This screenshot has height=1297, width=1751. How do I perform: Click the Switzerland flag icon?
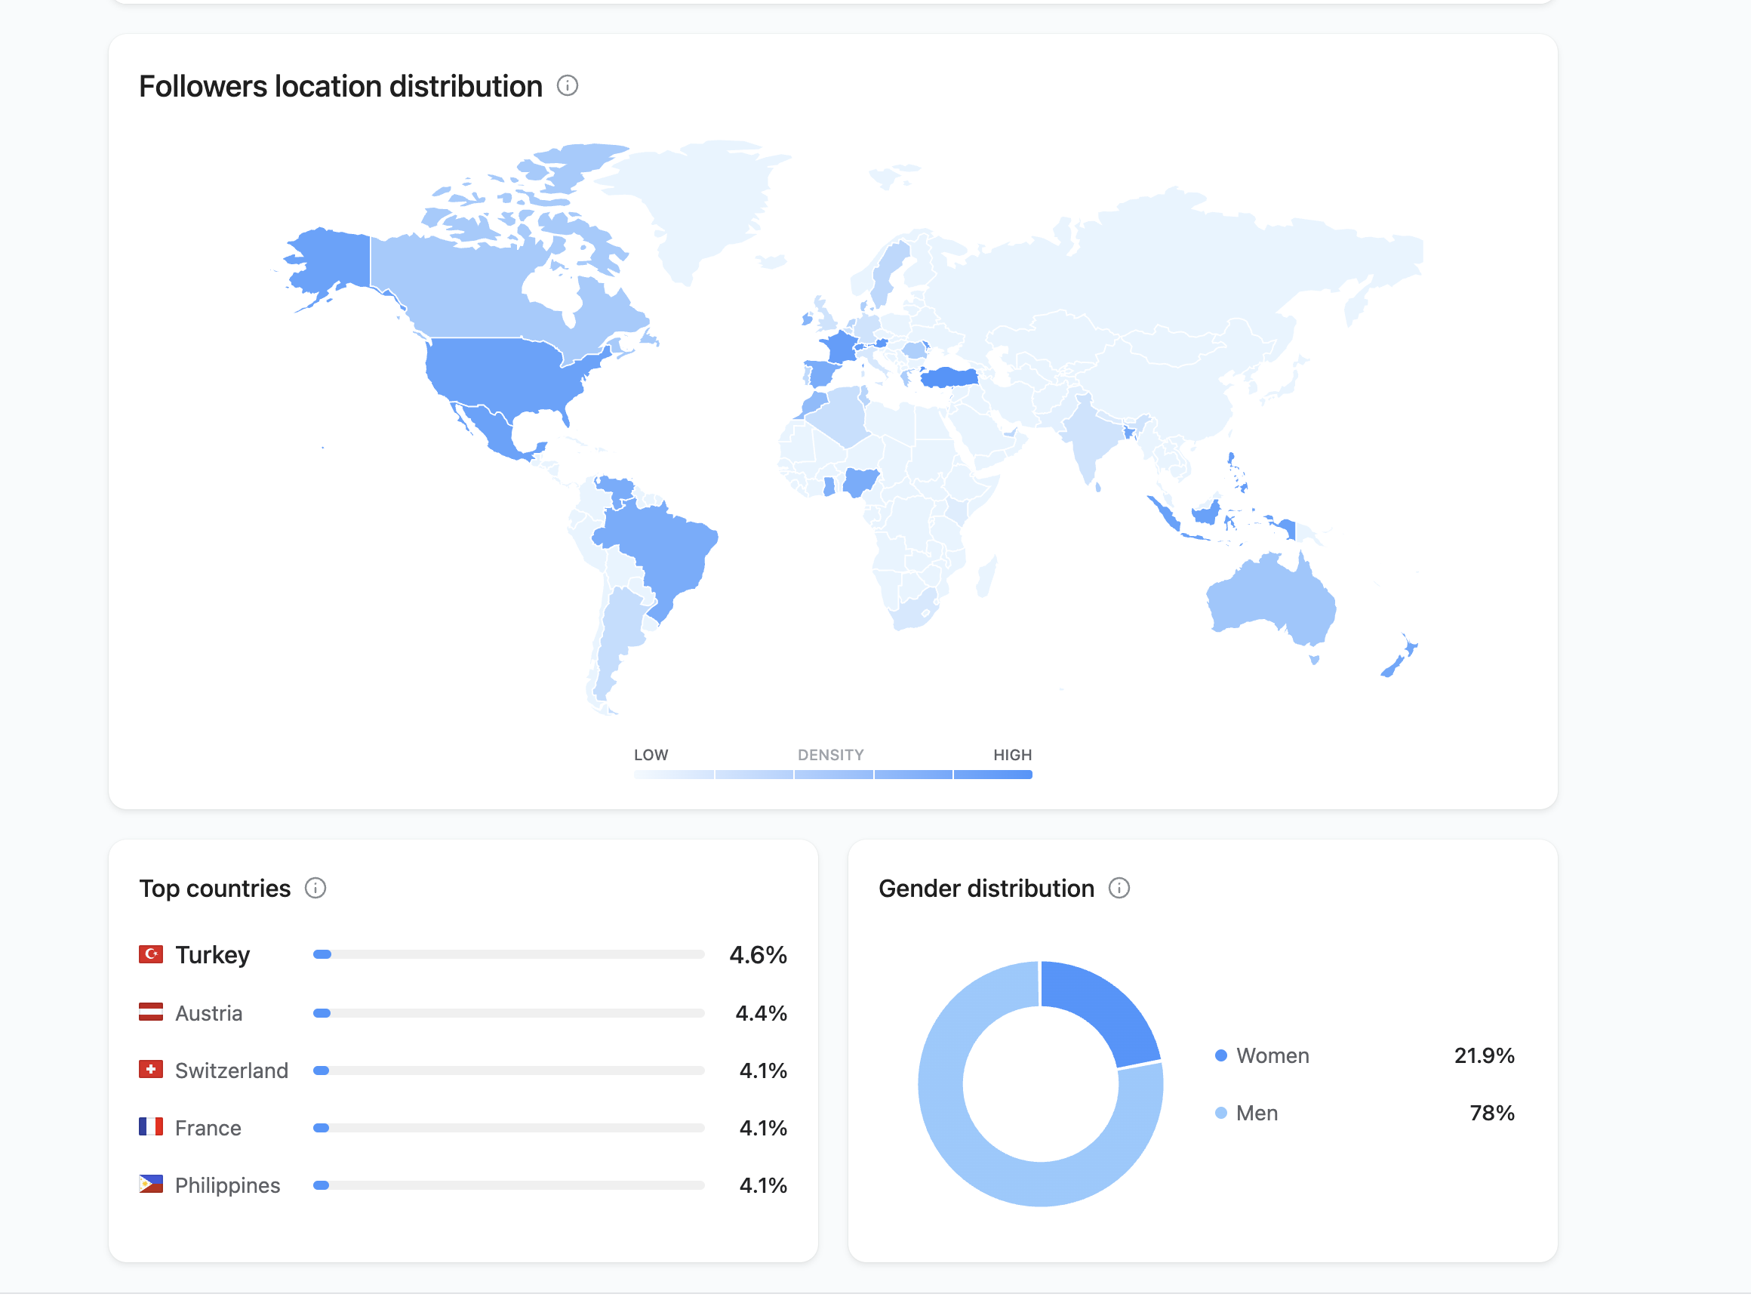click(151, 1069)
